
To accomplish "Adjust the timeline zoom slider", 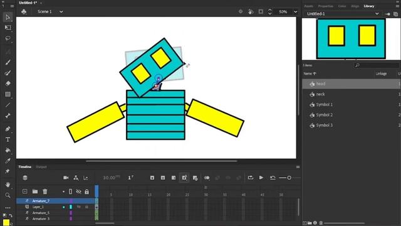I will pyautogui.click(x=289, y=178).
